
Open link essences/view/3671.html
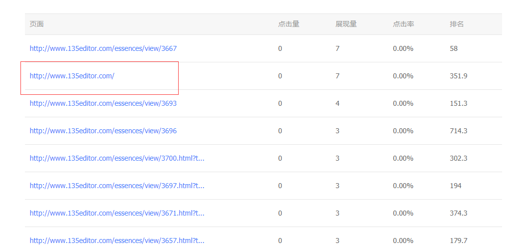coord(117,213)
